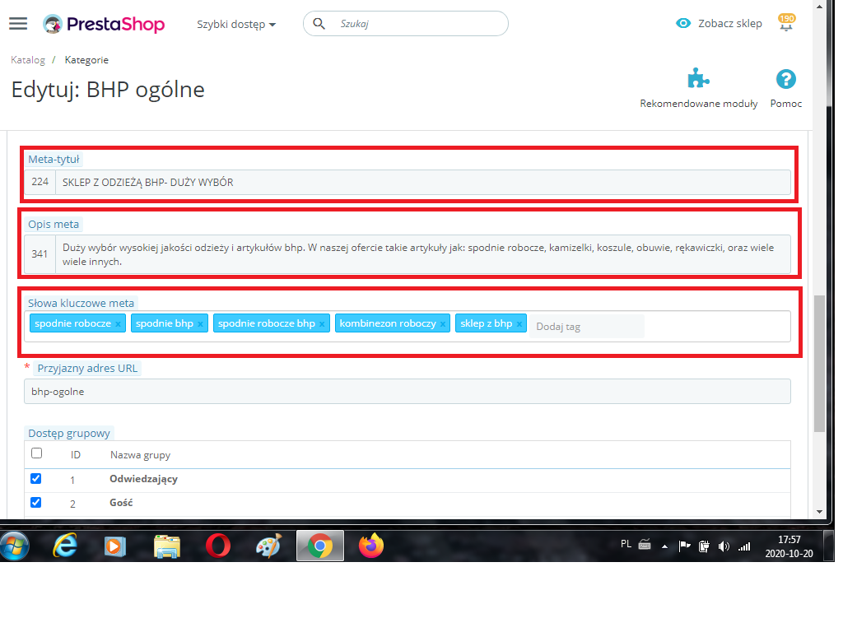Image resolution: width=843 pixels, height=632 pixels.
Task: Open Paint from the taskbar
Action: [268, 546]
